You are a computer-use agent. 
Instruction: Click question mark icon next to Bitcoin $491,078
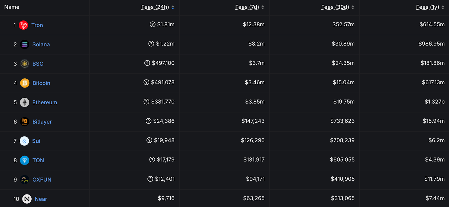[146, 82]
